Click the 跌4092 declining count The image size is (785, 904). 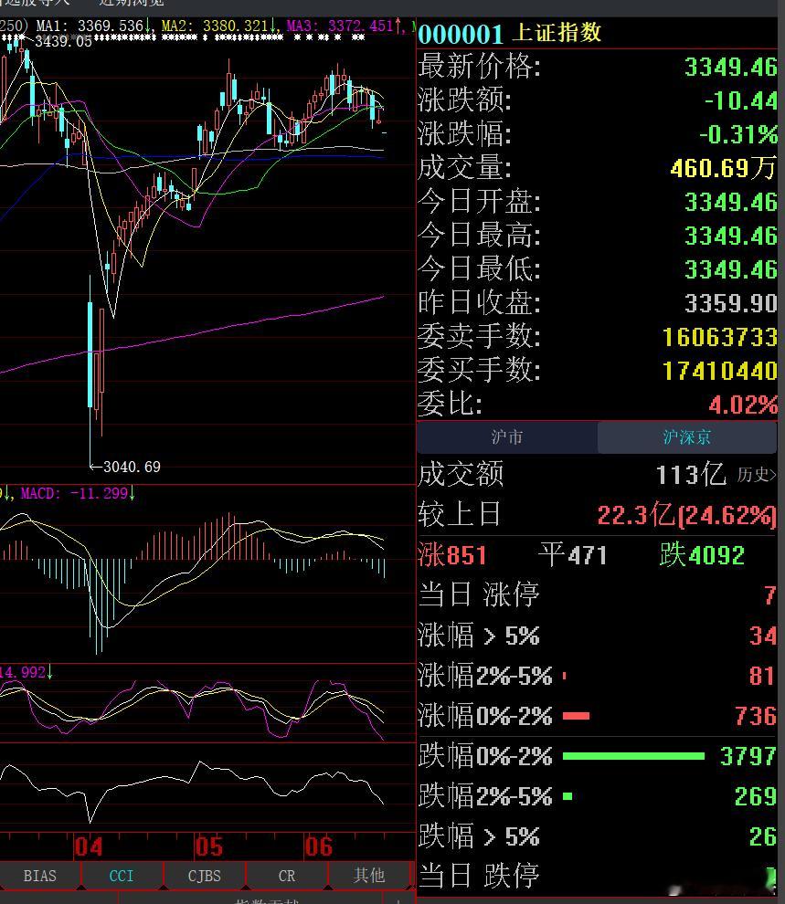[703, 555]
